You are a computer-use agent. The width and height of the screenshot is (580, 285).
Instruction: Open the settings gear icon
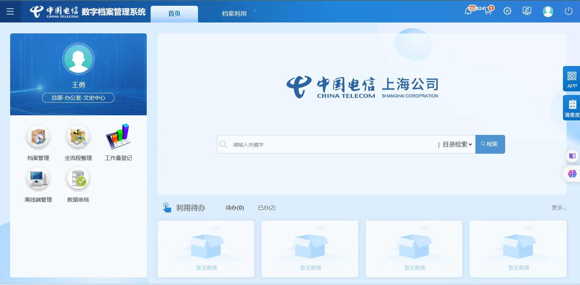(x=507, y=11)
